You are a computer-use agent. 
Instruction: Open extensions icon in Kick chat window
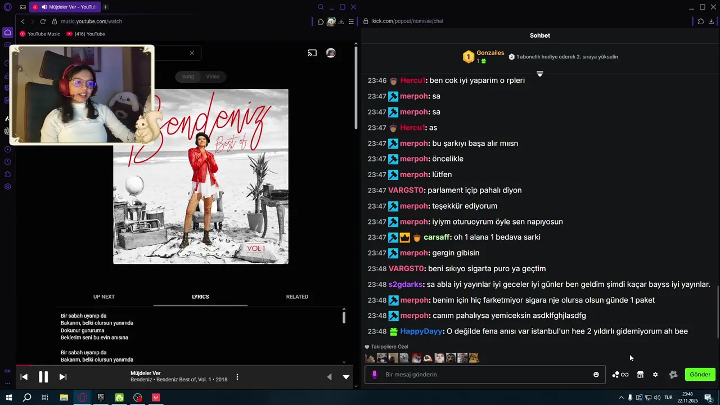[701, 21]
